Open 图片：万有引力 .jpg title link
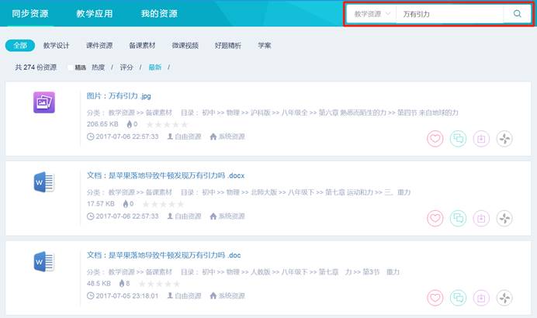This screenshot has width=537, height=318. pyautogui.click(x=119, y=96)
